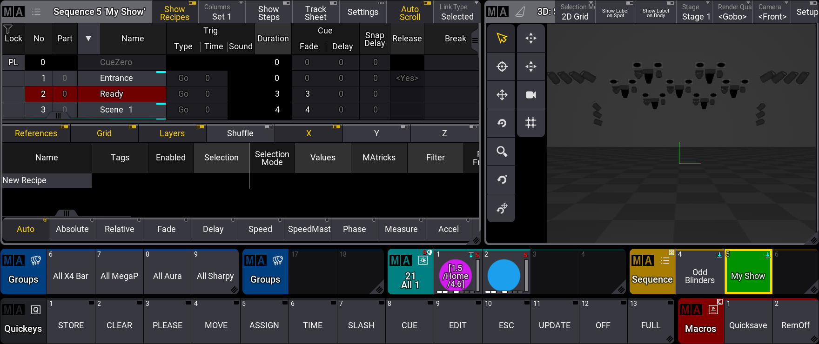The image size is (819, 344).
Task: Select the blue circle color preset
Action: (503, 275)
